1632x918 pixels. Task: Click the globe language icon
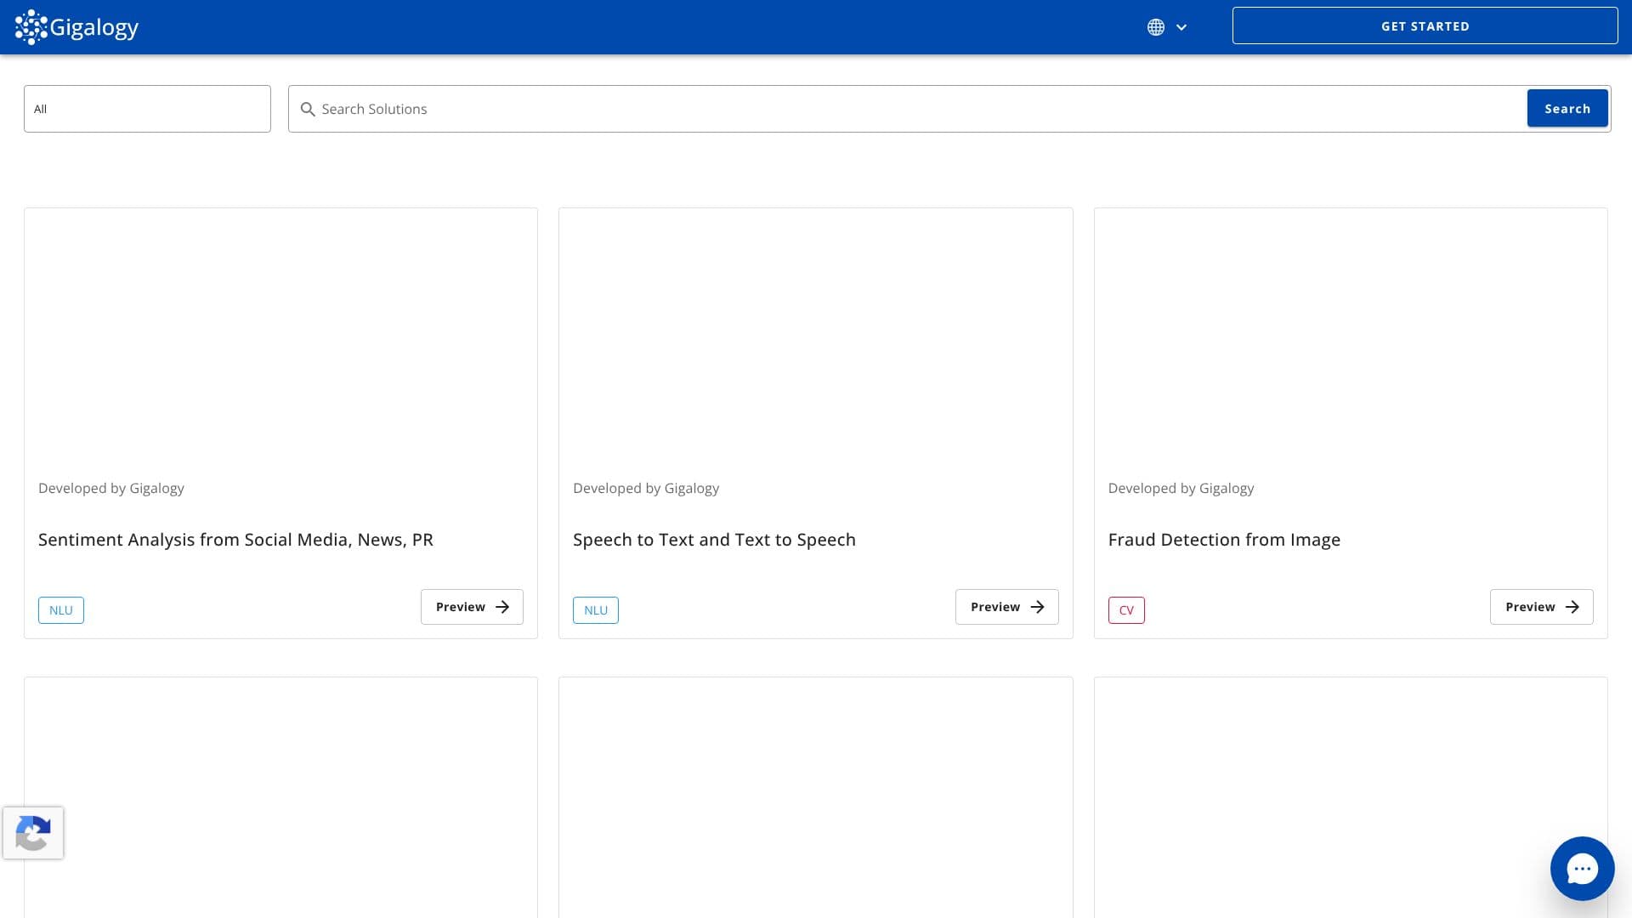(1155, 27)
